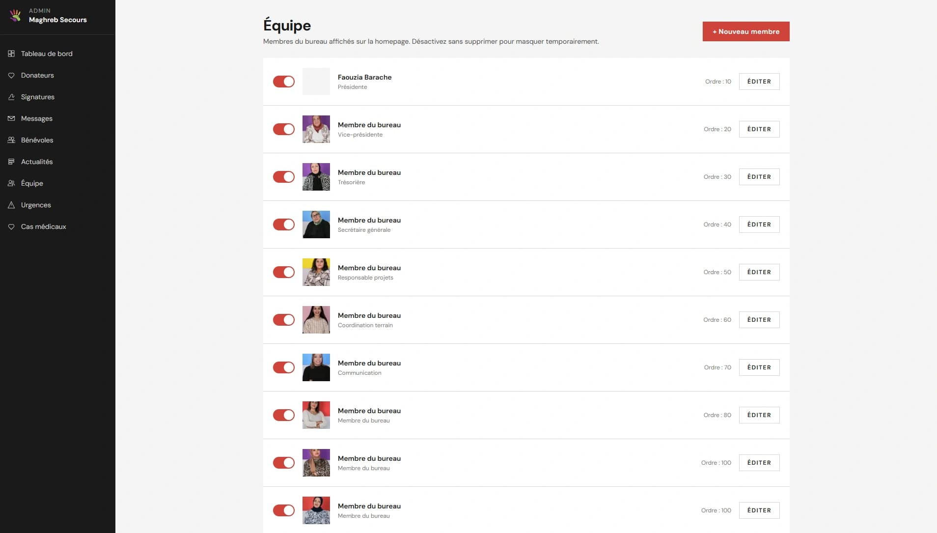Screen dimensions: 937x533
Task: Click ÉDITER on the Ordre 80 row
Action: click(759, 415)
